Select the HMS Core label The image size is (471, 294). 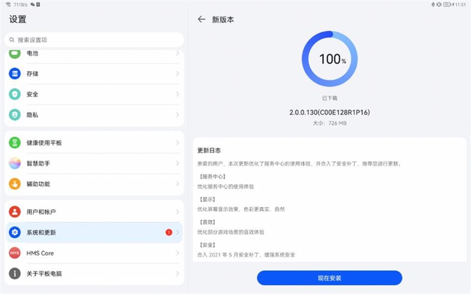(x=40, y=253)
